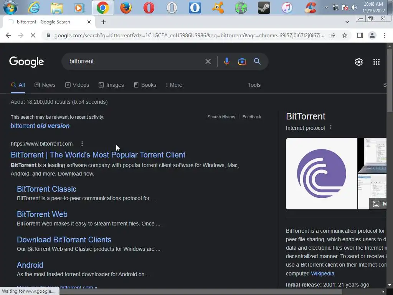Open iTunes from the taskbar

coord(287,8)
